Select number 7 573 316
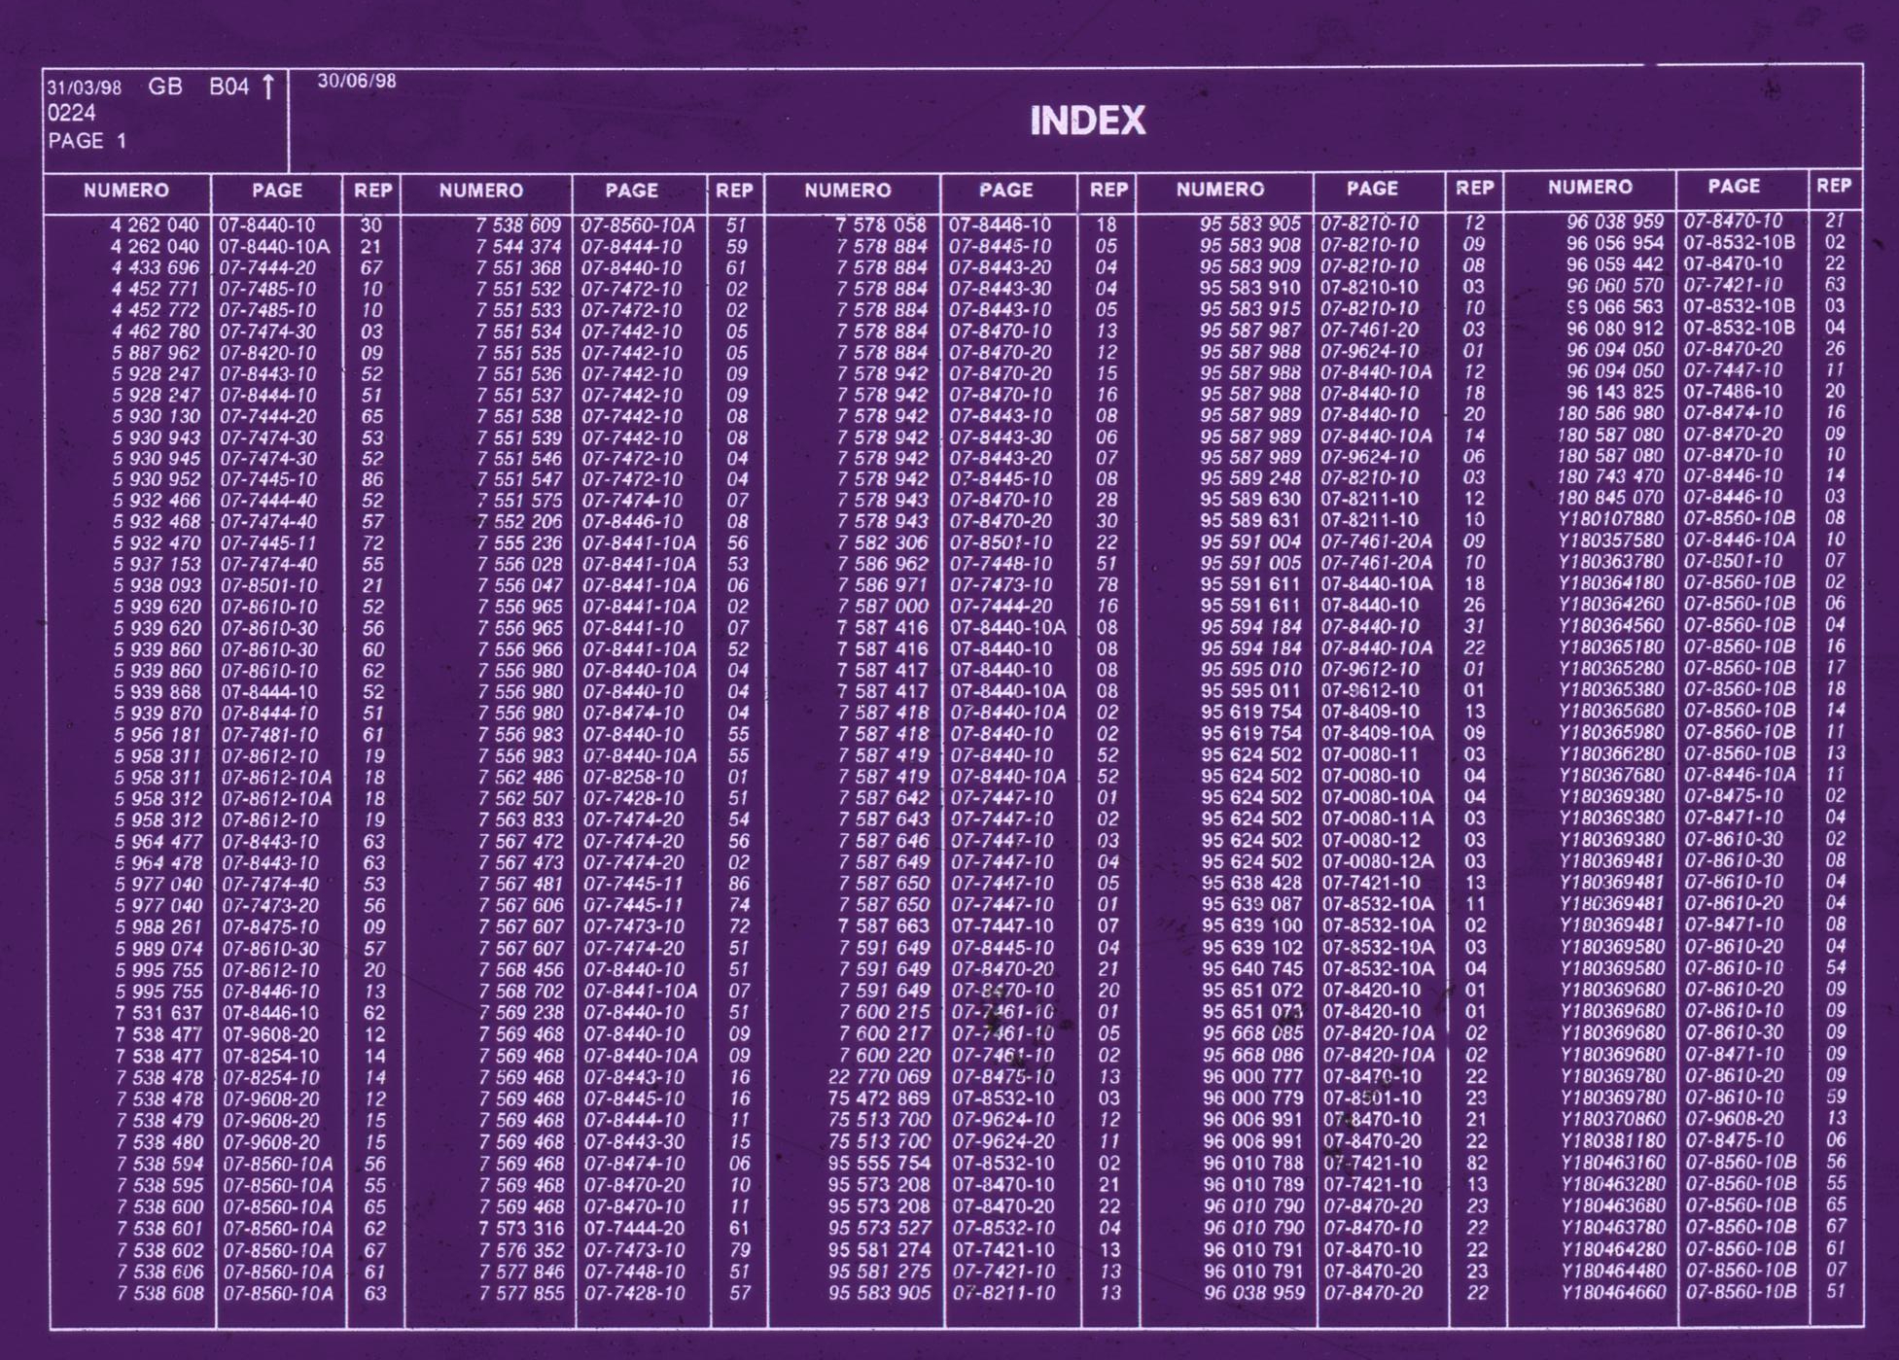Image resolution: width=1899 pixels, height=1360 pixels. tap(522, 1228)
